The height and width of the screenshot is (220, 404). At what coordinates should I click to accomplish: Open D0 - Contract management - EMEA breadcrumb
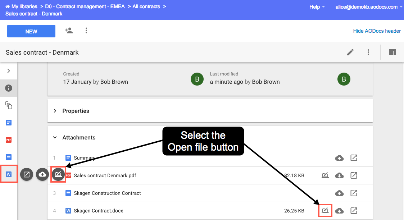point(85,7)
